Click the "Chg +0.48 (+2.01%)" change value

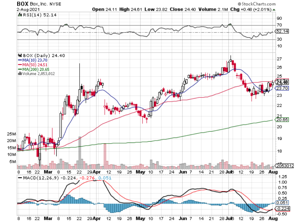tap(251, 9)
